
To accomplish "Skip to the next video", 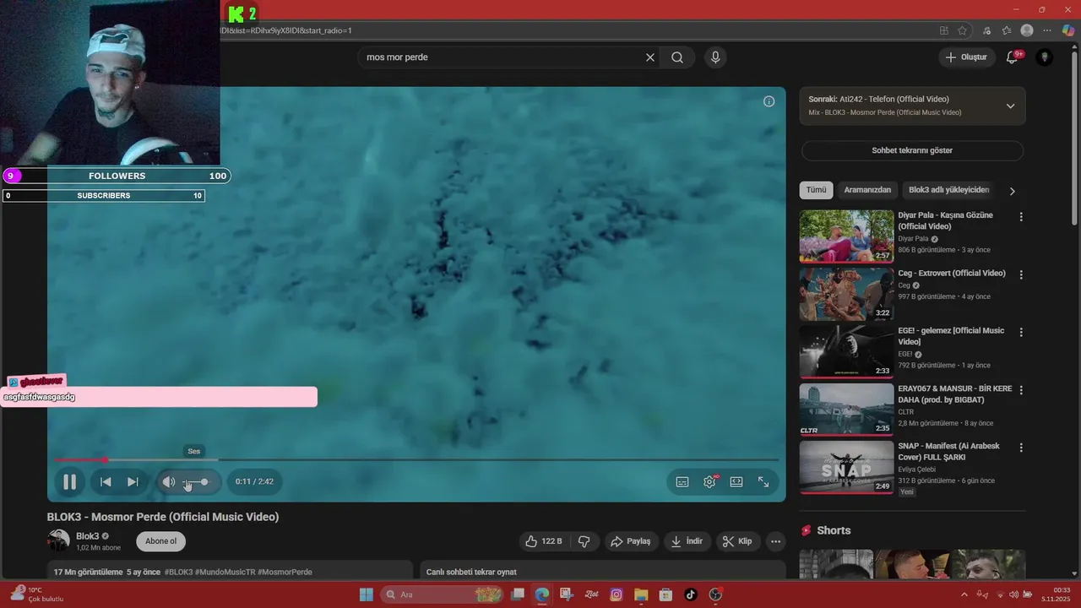I will [133, 481].
